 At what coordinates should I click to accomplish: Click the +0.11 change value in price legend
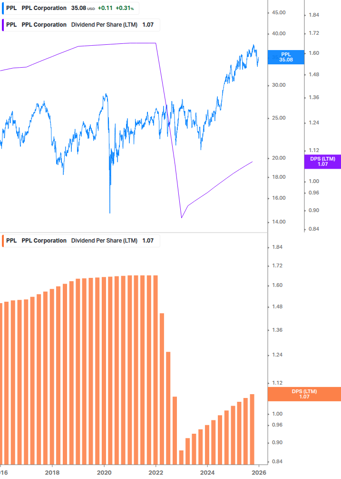105,8
